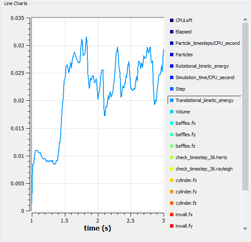Viewport: 251px width, 242px height.
Task: Click the cylinder.fy orange color swatch
Action: tap(172, 192)
